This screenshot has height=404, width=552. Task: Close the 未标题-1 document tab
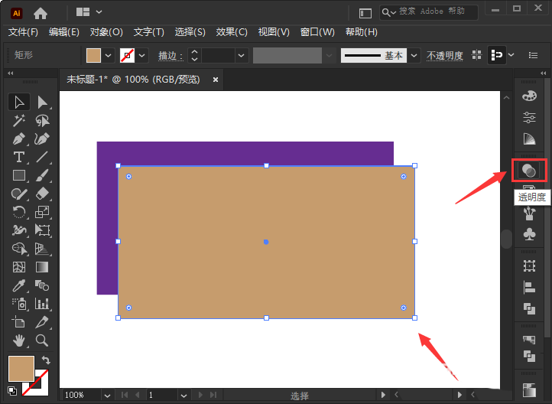tap(216, 80)
